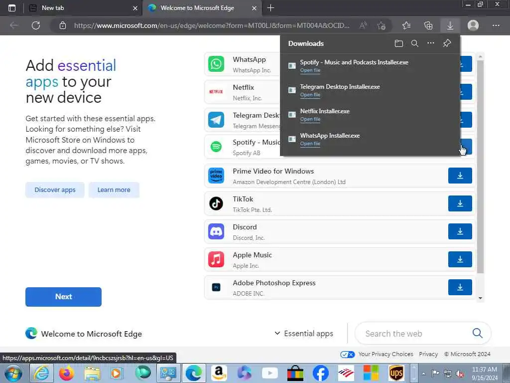The image size is (510, 383).
Task: Download the Discord app
Action: tap(460, 231)
